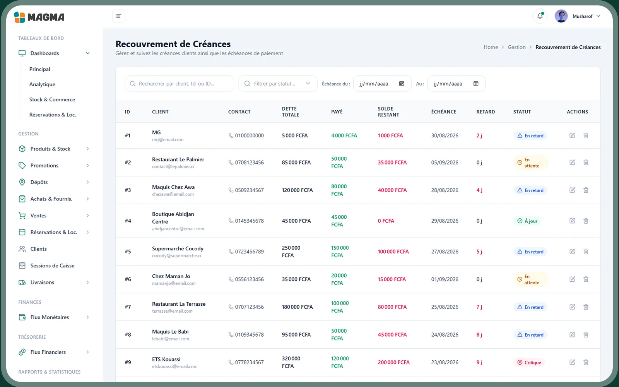Select the Critique status badge
The width and height of the screenshot is (619, 387).
529,363
